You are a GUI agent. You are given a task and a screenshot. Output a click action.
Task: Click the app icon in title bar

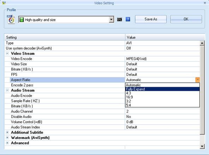[4, 3]
